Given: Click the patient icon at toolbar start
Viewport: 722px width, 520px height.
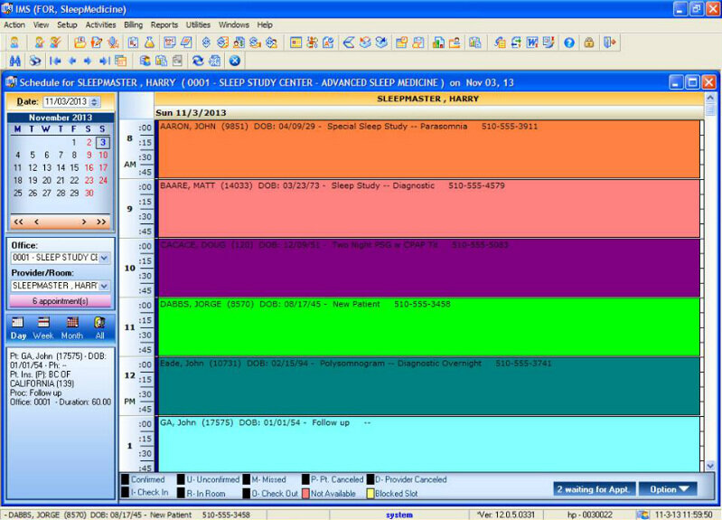Looking at the screenshot, I should [x=14, y=43].
